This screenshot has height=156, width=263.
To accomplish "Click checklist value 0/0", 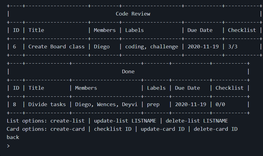I will (x=220, y=104).
